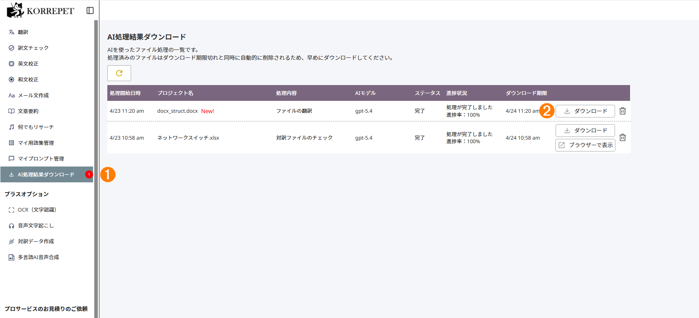This screenshot has height=318, width=699.
Task: Click ブラウザーで表示 button
Action: 585,145
